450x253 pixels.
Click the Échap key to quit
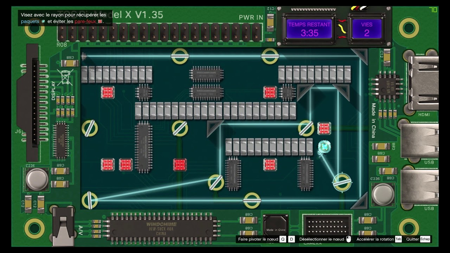click(x=425, y=239)
